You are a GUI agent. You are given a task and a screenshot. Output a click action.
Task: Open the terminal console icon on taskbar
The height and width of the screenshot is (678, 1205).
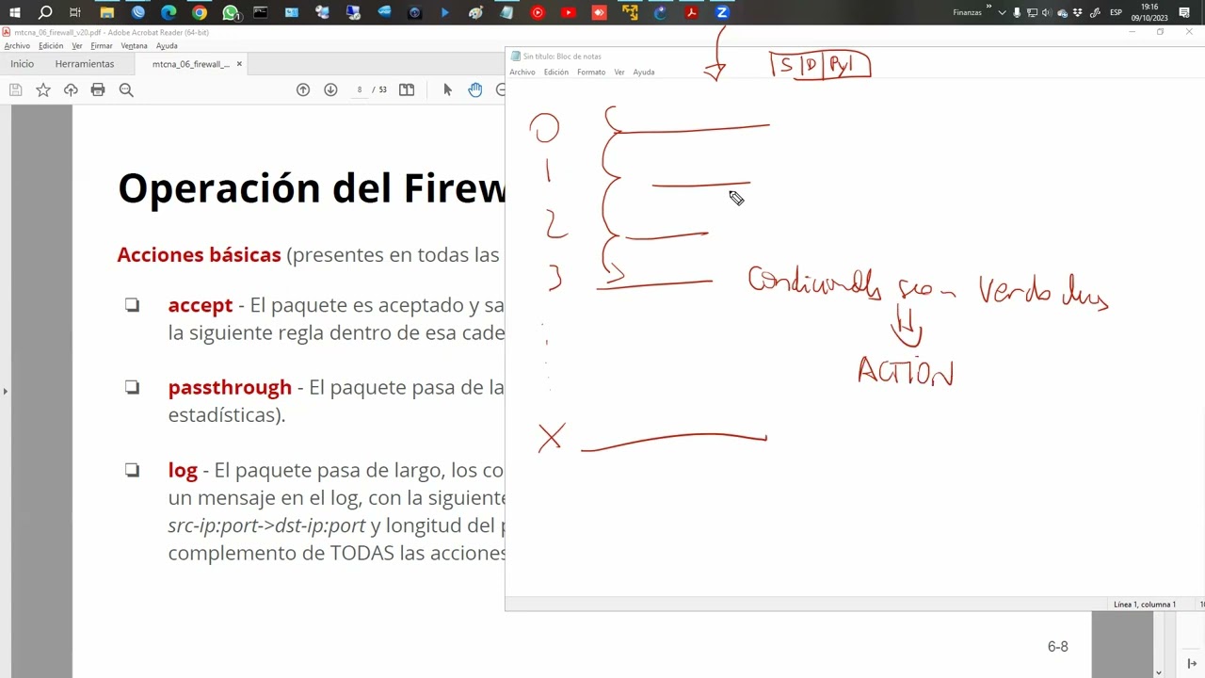click(261, 12)
